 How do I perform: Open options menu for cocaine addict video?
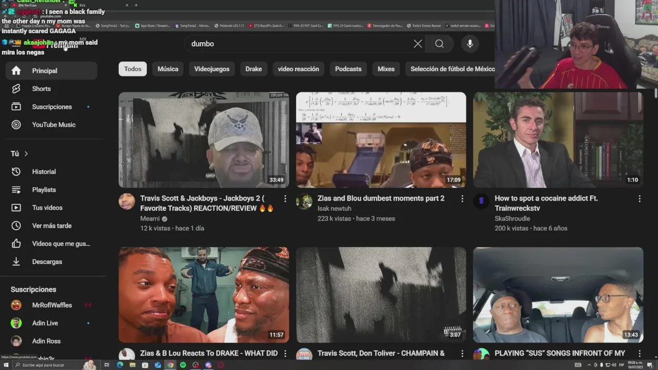tap(639, 198)
